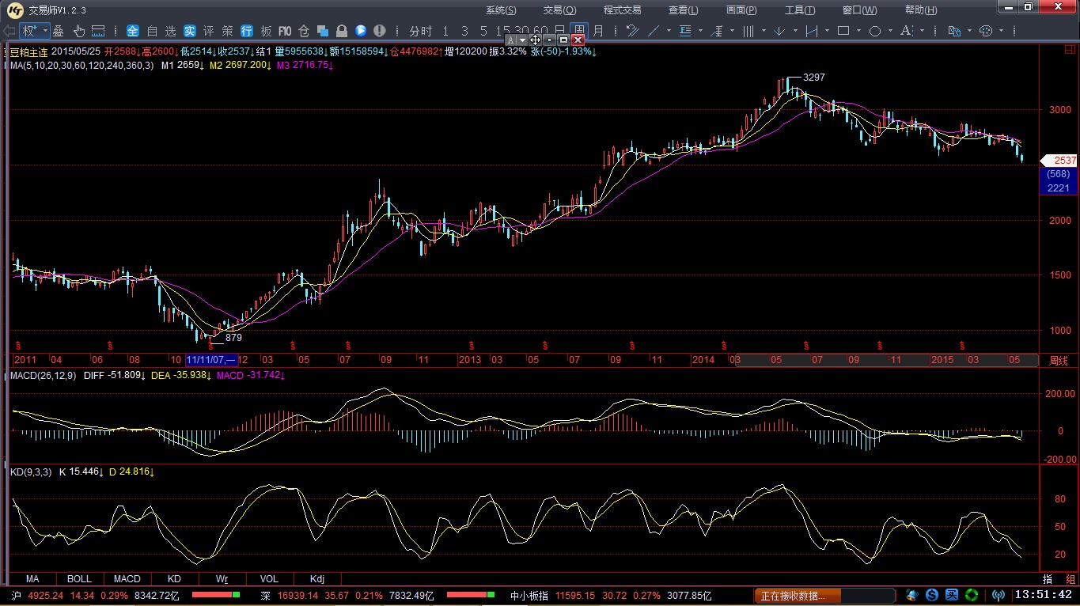Click the lock icon in the toolbar
The width and height of the screenshot is (1080, 606).
click(341, 31)
